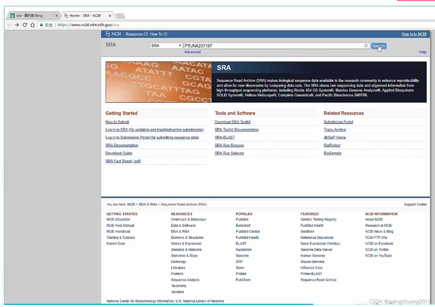Image resolution: width=435 pixels, height=307 pixels.
Task: Open the PubChem footer link
Action: 243,280
